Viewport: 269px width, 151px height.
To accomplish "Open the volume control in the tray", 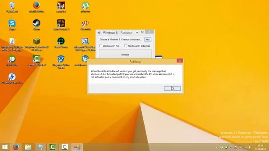I will (x=249, y=147).
